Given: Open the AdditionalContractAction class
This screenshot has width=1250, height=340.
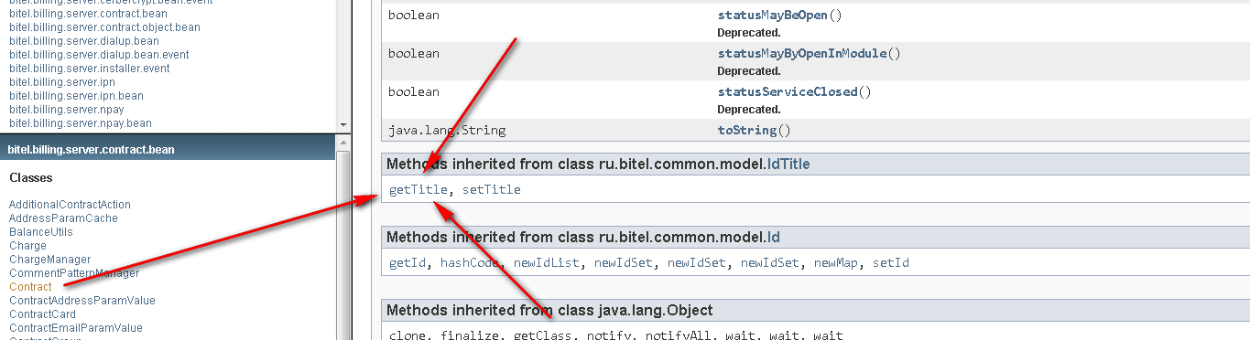Looking at the screenshot, I should click(x=70, y=205).
